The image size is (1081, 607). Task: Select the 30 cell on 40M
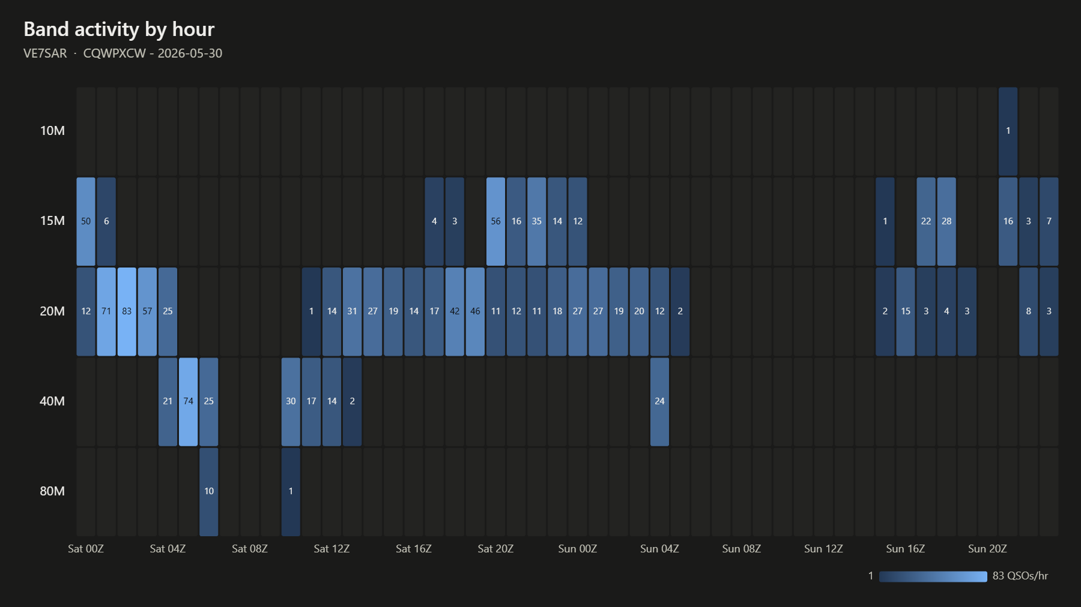[x=291, y=401]
